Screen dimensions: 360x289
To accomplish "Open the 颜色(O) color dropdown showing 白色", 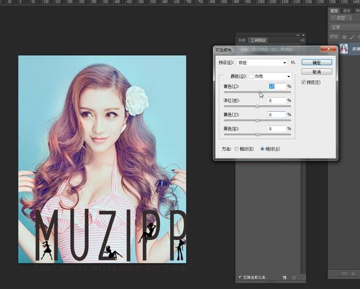I will [x=270, y=76].
